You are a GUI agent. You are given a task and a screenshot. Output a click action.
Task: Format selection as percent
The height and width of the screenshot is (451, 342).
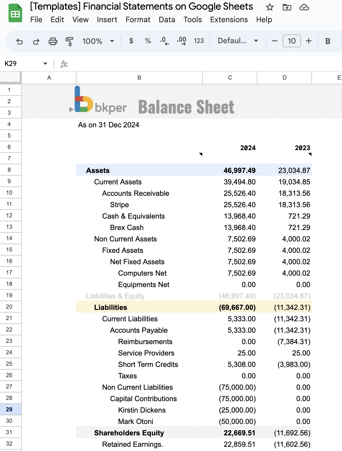tap(148, 41)
